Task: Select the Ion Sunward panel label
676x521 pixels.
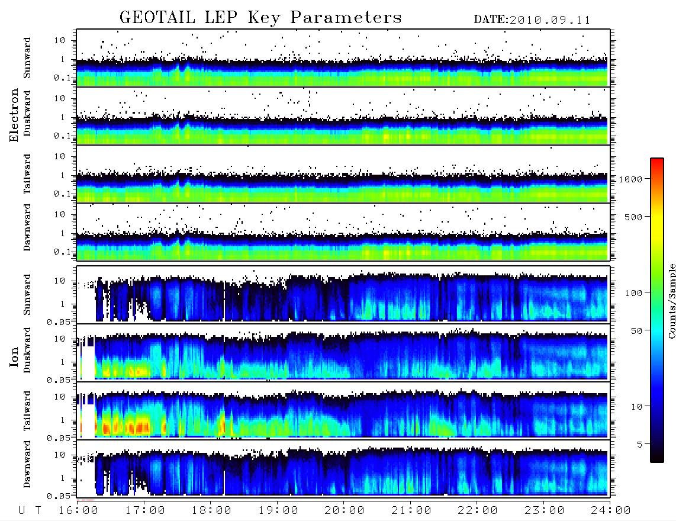Action: coord(27,295)
